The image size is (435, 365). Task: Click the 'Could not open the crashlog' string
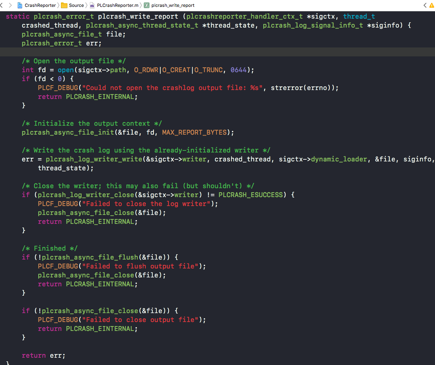click(172, 88)
